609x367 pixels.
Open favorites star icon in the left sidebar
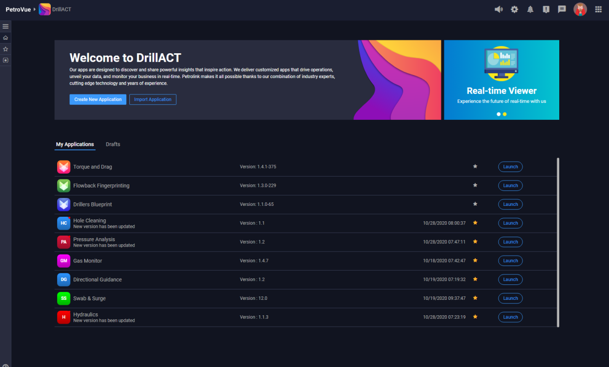coord(5,49)
